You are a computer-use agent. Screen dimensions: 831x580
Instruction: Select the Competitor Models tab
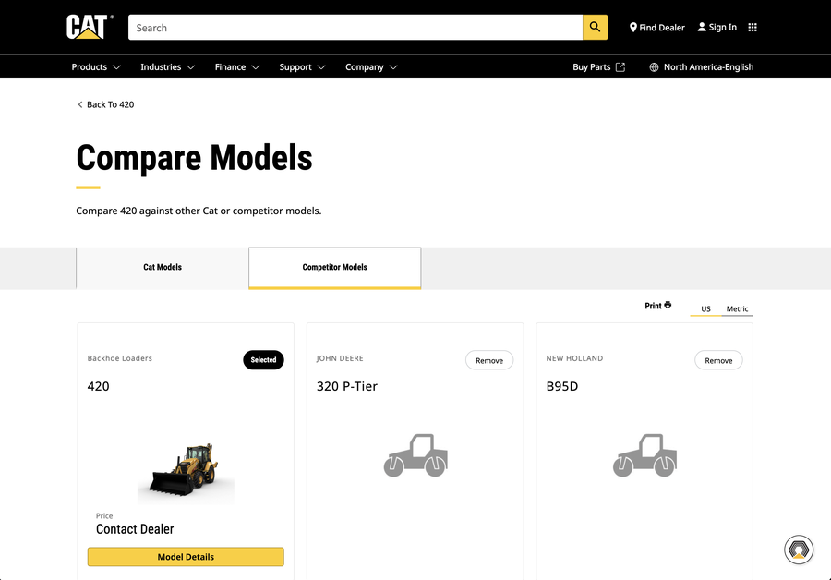pyautogui.click(x=335, y=268)
